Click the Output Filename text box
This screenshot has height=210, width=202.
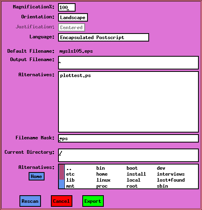128,63
